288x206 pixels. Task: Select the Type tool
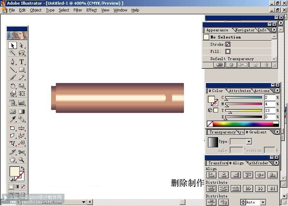click(x=22, y=61)
